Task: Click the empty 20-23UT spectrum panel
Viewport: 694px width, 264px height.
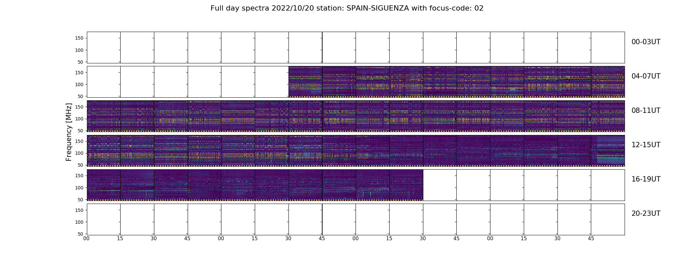Action: [x=356, y=219]
